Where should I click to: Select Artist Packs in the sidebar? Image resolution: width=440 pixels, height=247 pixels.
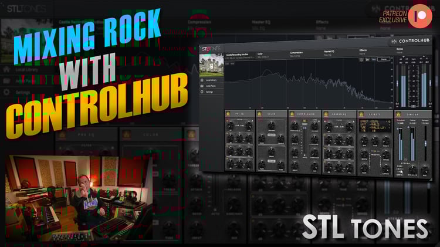point(211,86)
